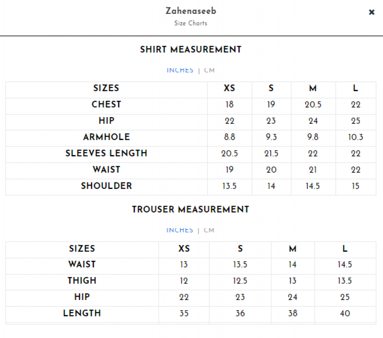
Task: Select the L column header in shirt table
Action: pos(356,88)
